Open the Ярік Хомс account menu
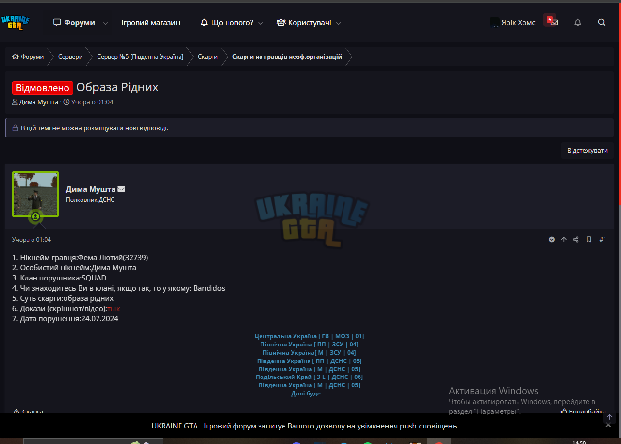This screenshot has height=444, width=621. [x=512, y=23]
